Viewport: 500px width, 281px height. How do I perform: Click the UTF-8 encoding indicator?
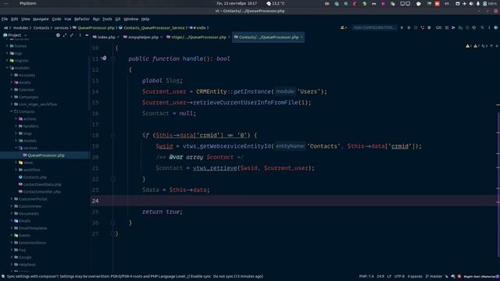point(399,276)
